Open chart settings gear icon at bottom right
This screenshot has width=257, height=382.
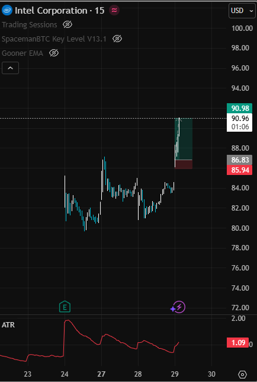point(242,374)
